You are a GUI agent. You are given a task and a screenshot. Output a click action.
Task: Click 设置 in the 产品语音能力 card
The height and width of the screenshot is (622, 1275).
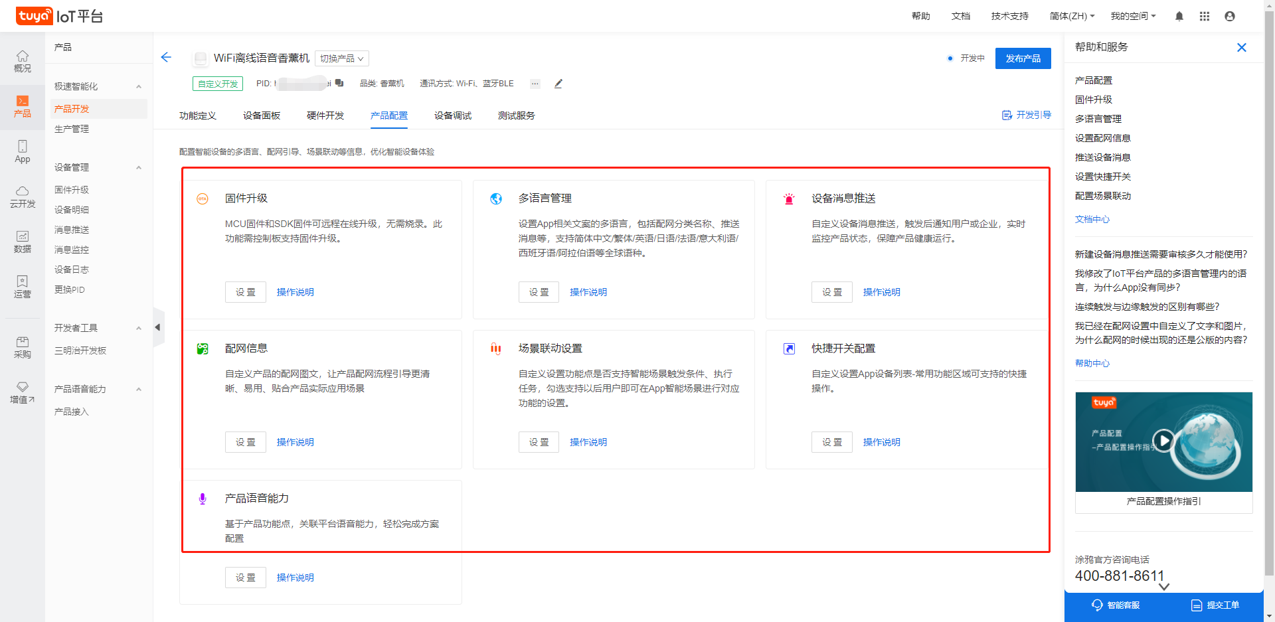(246, 578)
